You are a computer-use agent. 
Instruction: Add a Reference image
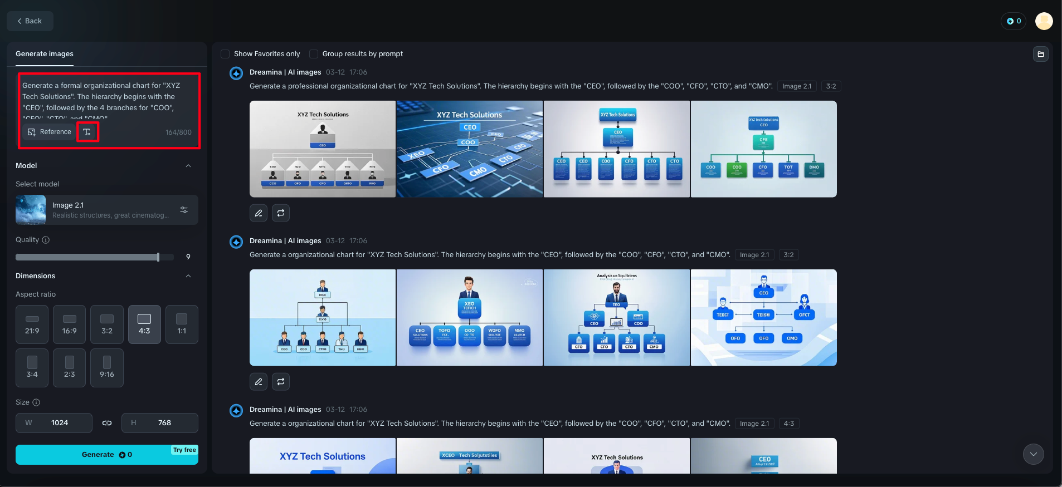pos(50,132)
